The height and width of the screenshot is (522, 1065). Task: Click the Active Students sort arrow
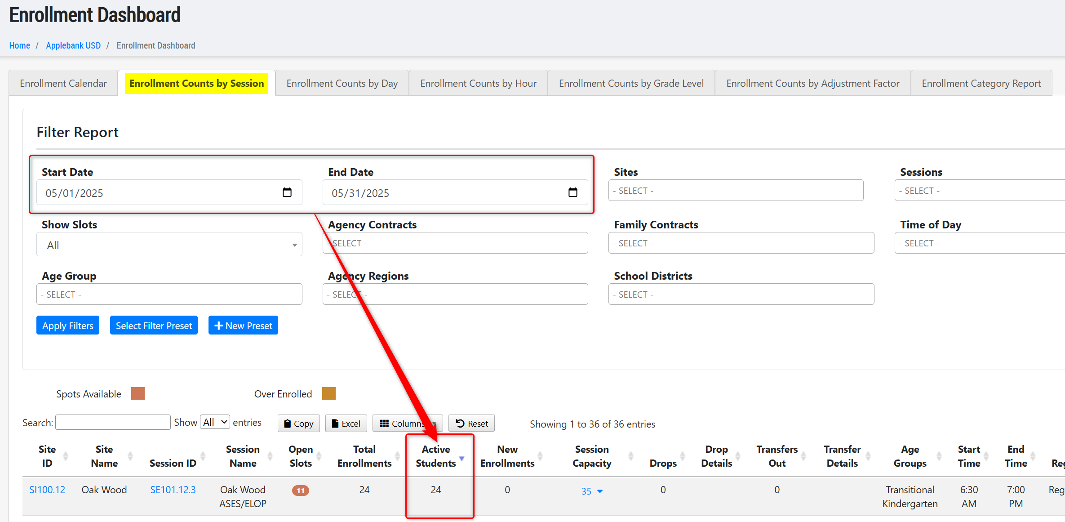[461, 458]
